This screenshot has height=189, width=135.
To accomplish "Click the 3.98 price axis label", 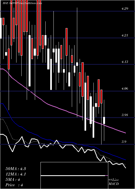I will click(125, 115).
